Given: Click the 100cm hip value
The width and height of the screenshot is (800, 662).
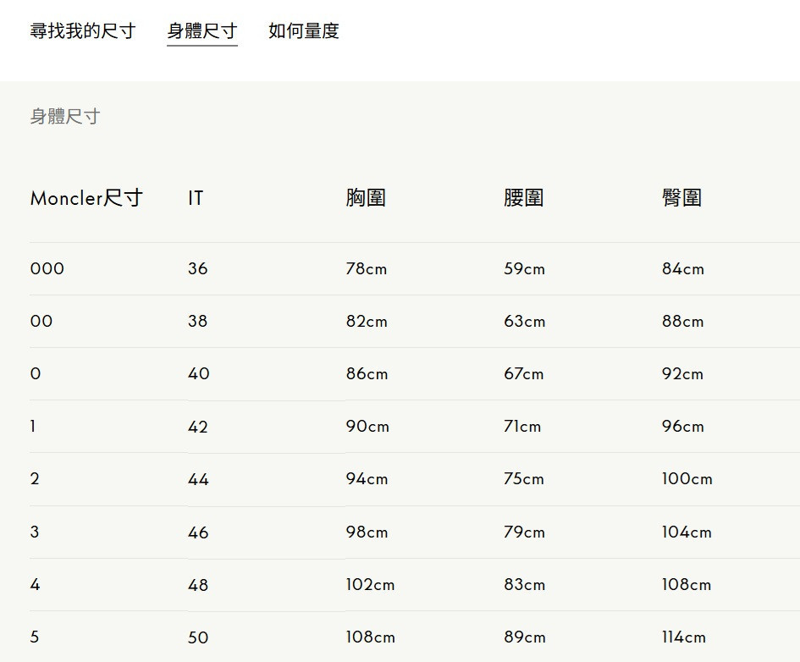Looking at the screenshot, I should [x=687, y=479].
